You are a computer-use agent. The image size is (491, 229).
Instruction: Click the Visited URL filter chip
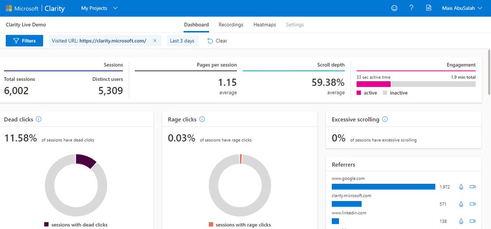click(x=105, y=41)
